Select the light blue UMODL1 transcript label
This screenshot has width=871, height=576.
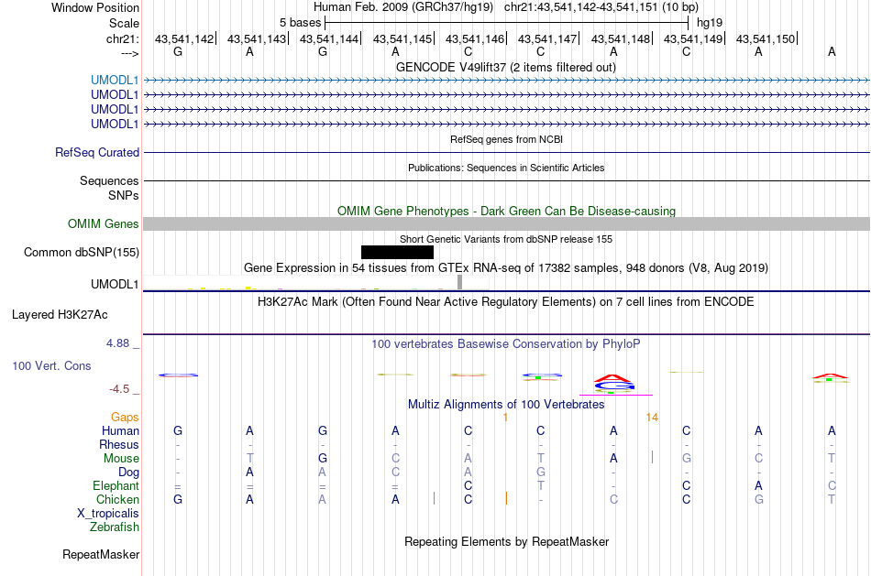tap(115, 81)
